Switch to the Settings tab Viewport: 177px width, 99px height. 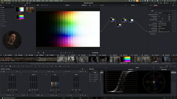coord(155,5)
